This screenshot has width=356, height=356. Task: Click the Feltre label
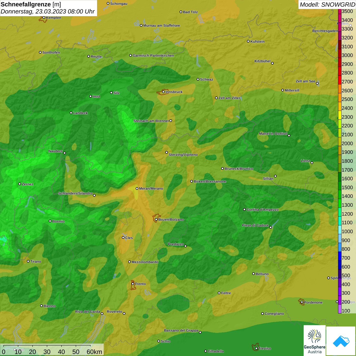click(x=226, y=293)
